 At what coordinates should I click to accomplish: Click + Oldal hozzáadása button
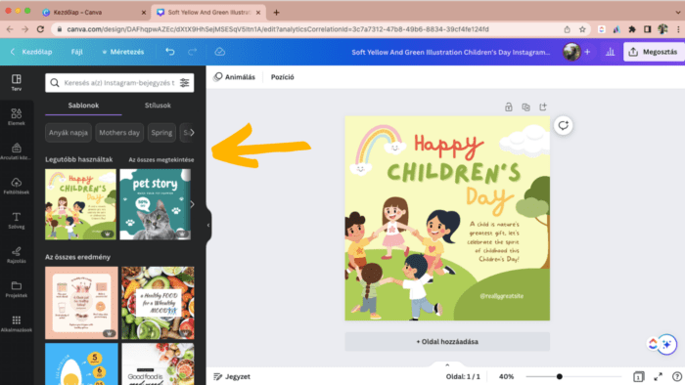447,342
